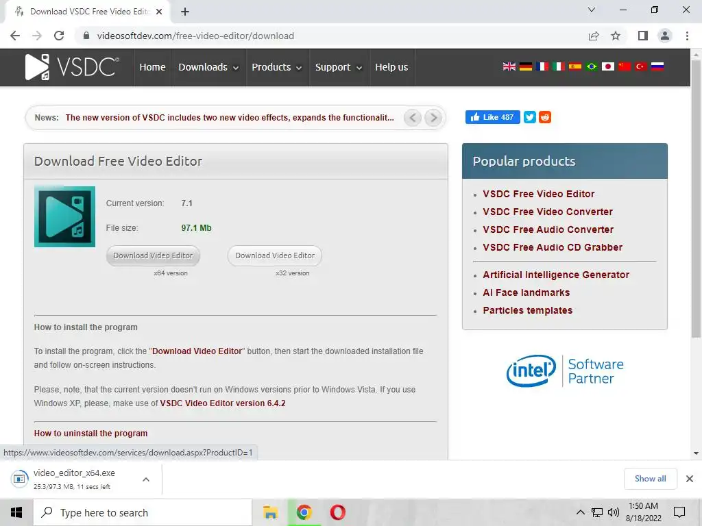Click the VSDC logo in the header
The width and height of the screenshot is (702, 526).
point(72,67)
